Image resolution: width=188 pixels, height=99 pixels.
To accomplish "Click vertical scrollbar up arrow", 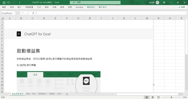I will coord(186,18).
